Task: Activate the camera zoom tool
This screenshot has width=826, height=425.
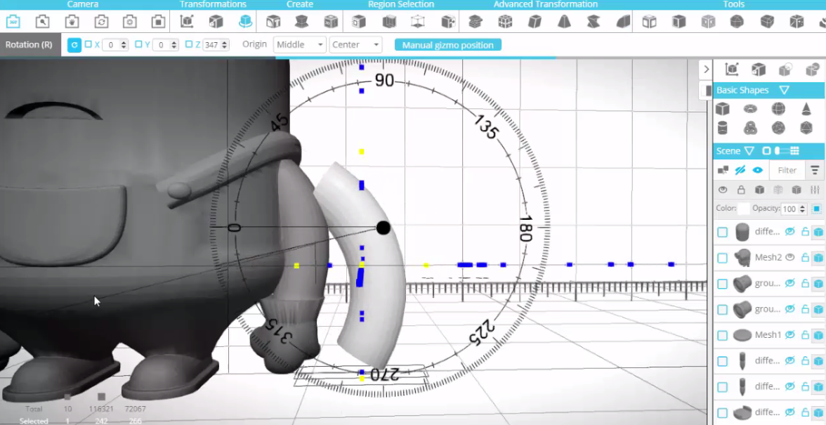Action: [42, 22]
